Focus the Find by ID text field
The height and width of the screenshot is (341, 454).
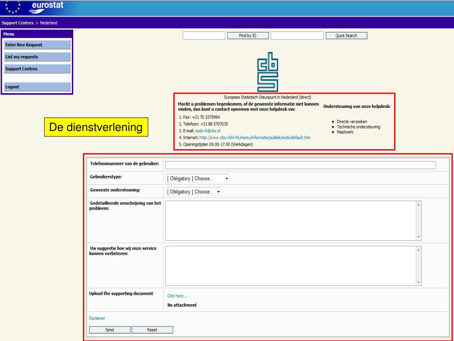(204, 36)
